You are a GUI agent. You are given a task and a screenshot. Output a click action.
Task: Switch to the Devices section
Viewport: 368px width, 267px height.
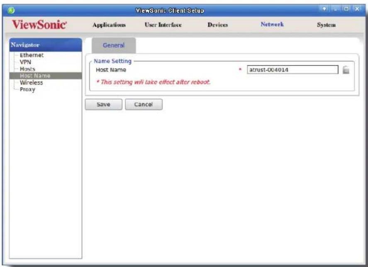coord(217,25)
